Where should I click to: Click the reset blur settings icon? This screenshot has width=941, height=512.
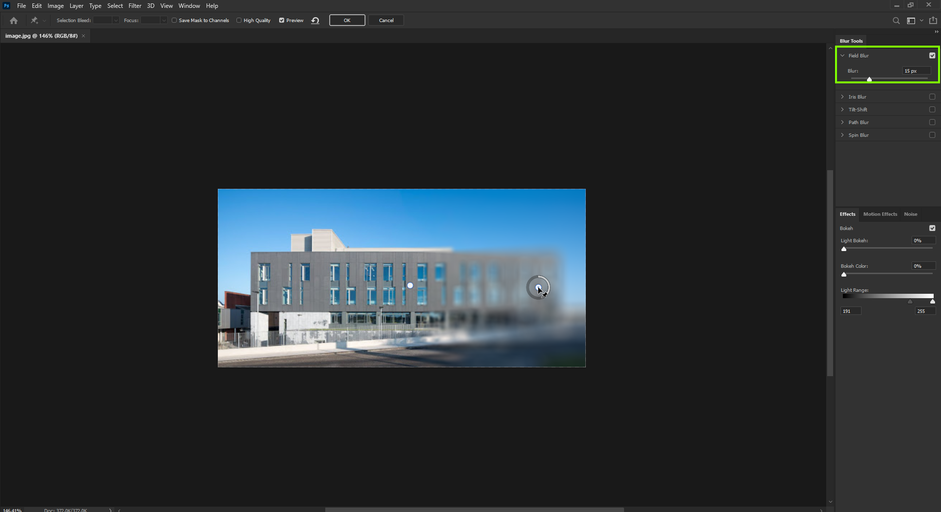click(x=314, y=20)
